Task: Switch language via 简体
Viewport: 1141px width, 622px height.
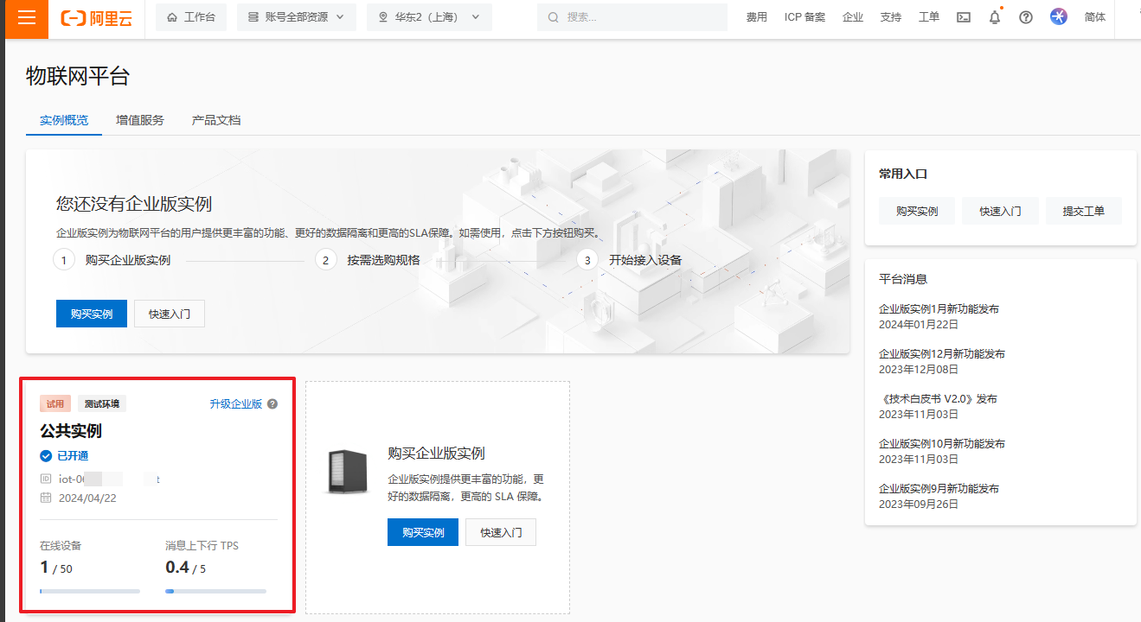Action: coord(1095,17)
